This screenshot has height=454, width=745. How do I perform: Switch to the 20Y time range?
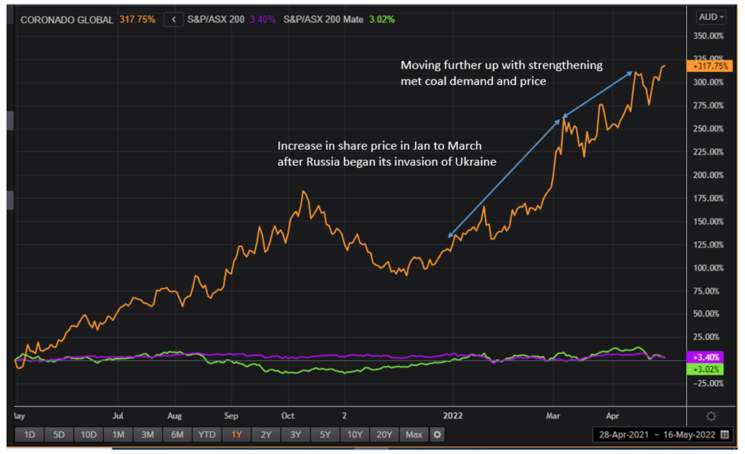click(384, 434)
